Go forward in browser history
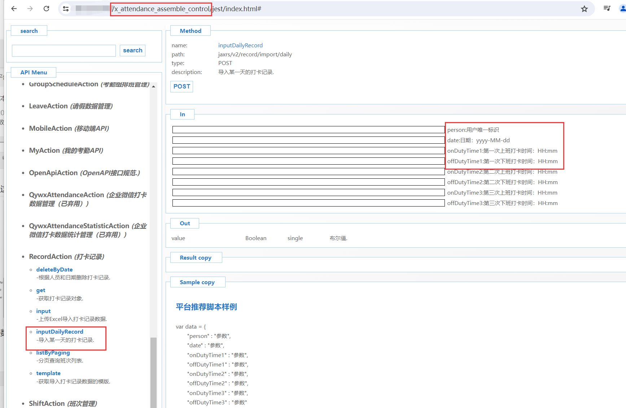 tap(30, 9)
